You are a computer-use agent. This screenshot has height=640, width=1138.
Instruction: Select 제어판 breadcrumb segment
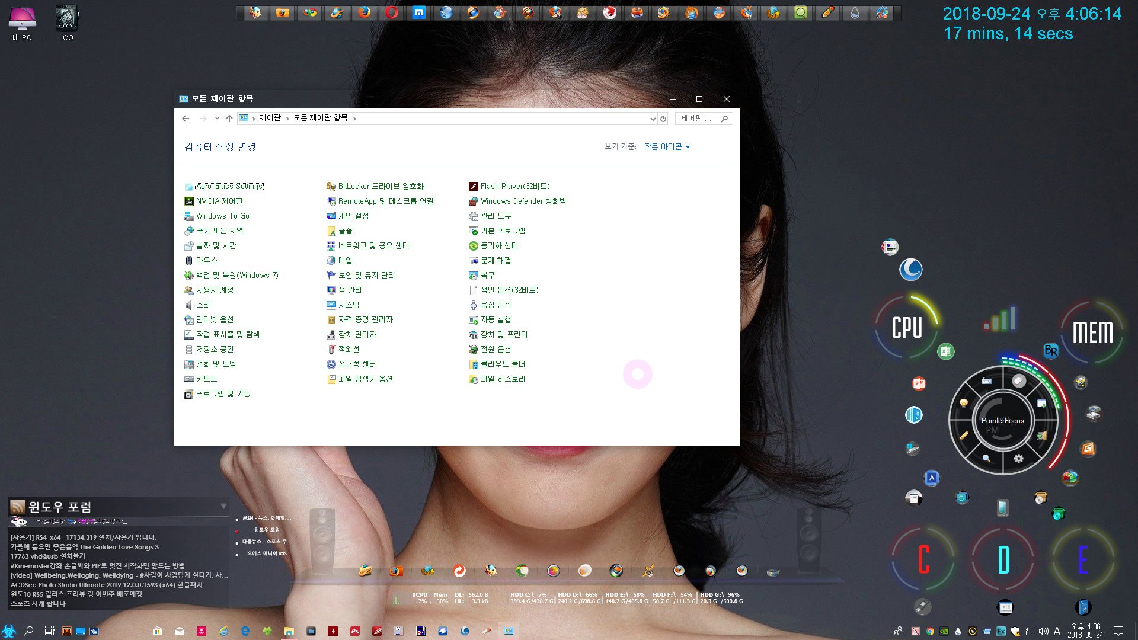(270, 118)
